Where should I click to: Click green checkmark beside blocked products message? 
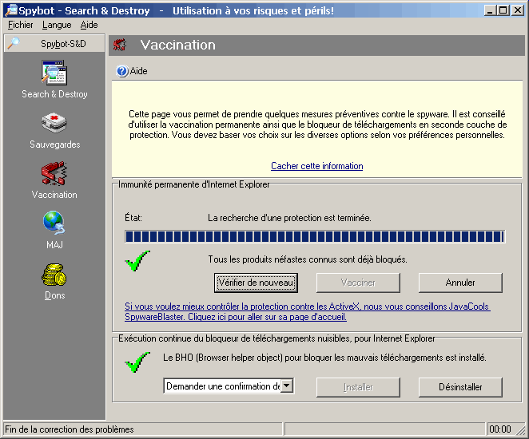coord(137,261)
